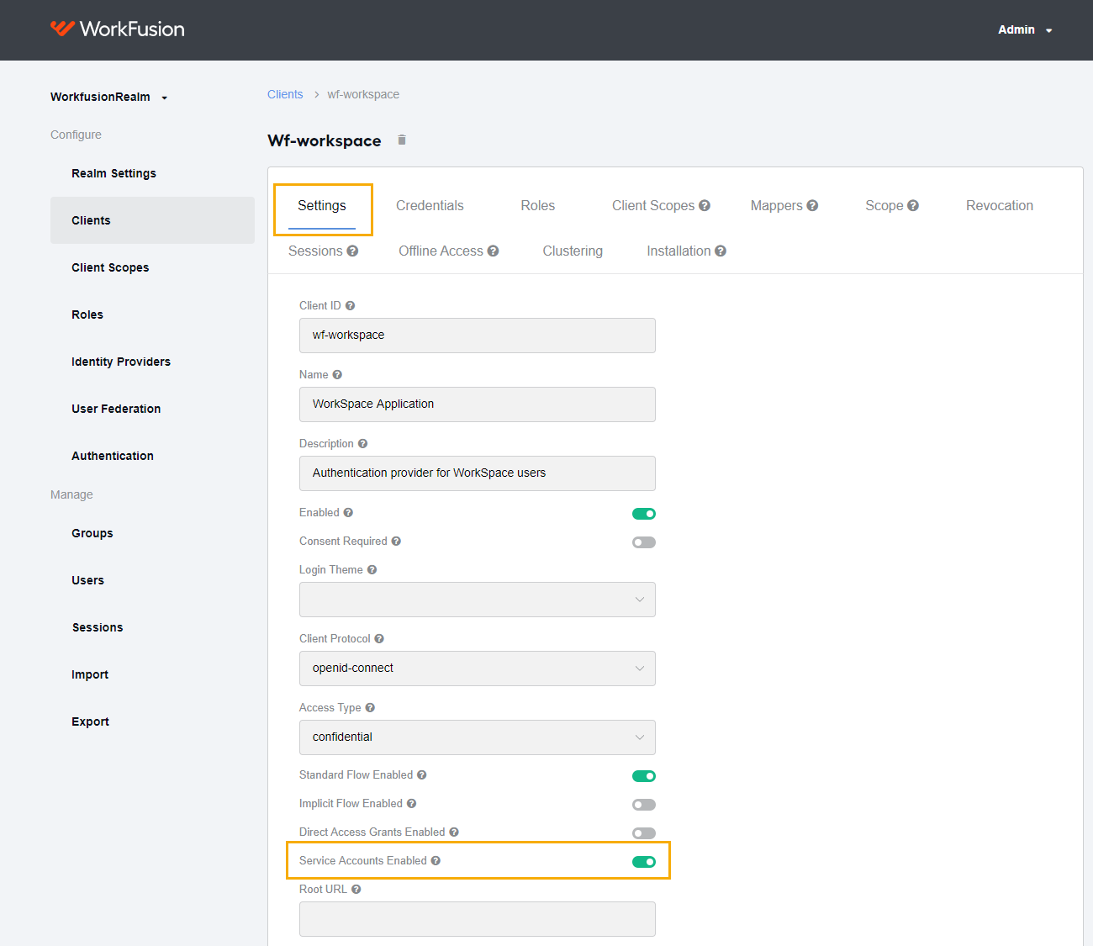Switch to the Mappers tab
Screen dimensions: 1093x946
click(x=777, y=206)
